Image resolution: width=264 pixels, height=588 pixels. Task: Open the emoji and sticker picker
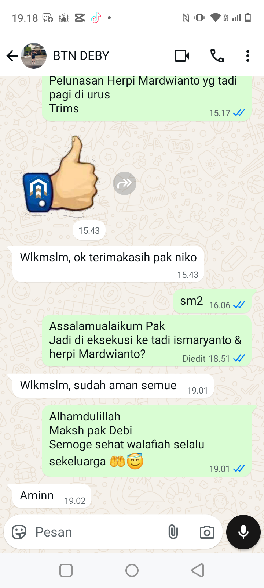coord(19,532)
